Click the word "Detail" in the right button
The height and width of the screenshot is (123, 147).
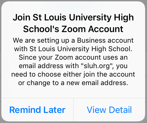(x=120, y=110)
